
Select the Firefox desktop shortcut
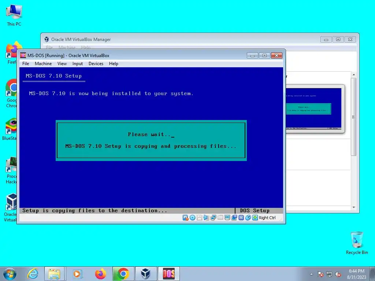[x=12, y=53]
